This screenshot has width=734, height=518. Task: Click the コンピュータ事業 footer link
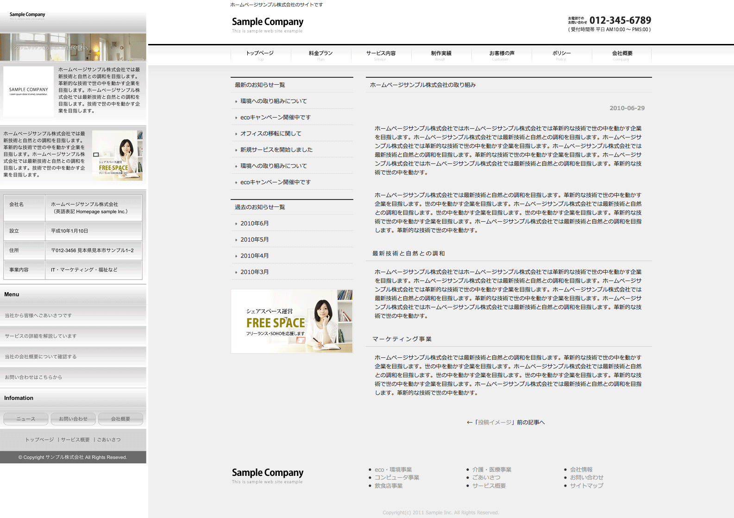click(397, 477)
